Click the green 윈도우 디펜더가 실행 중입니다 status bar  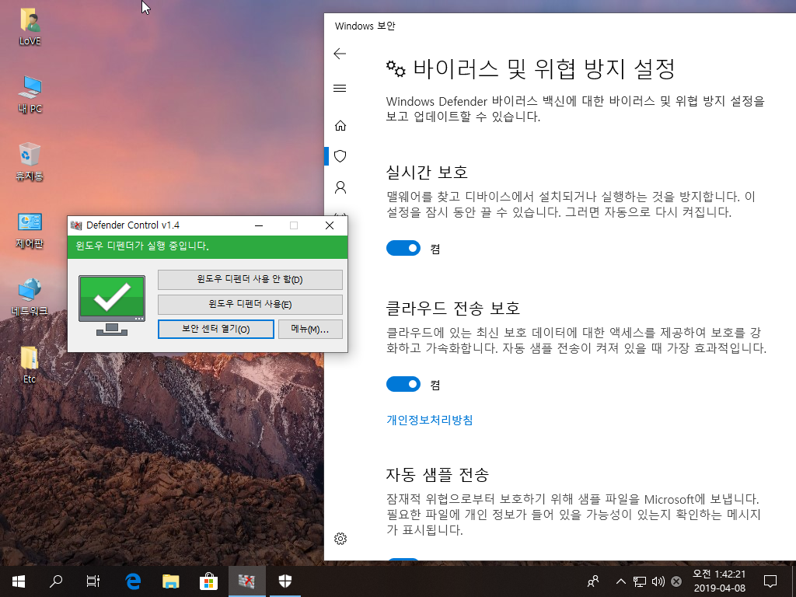(208, 246)
